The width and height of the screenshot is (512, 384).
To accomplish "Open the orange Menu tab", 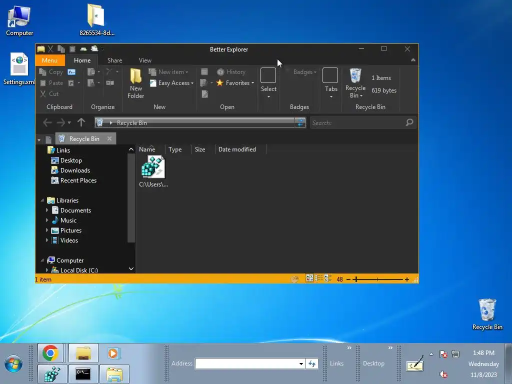I will click(x=50, y=60).
